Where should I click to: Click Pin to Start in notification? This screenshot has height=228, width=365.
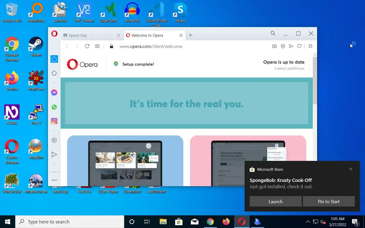(x=329, y=201)
